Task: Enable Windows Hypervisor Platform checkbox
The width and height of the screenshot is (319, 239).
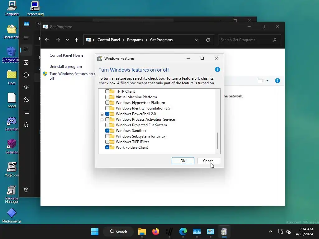Action: click(x=107, y=103)
